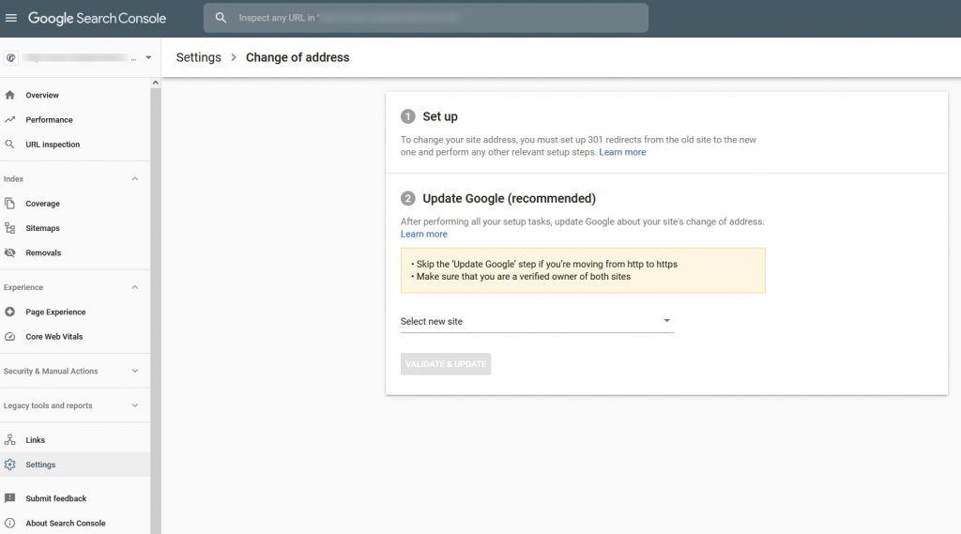
Task: Click the Page Experience icon
Action: coord(9,312)
